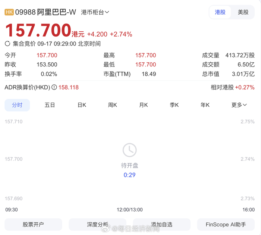The image size is (261, 235).
Task: Click the chart axis percentage 2.73%
Action: coord(248,198)
